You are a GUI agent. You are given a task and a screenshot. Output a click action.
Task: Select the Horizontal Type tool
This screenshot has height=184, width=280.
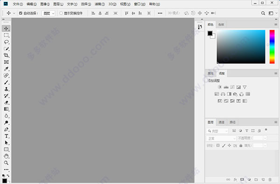pos(6,136)
